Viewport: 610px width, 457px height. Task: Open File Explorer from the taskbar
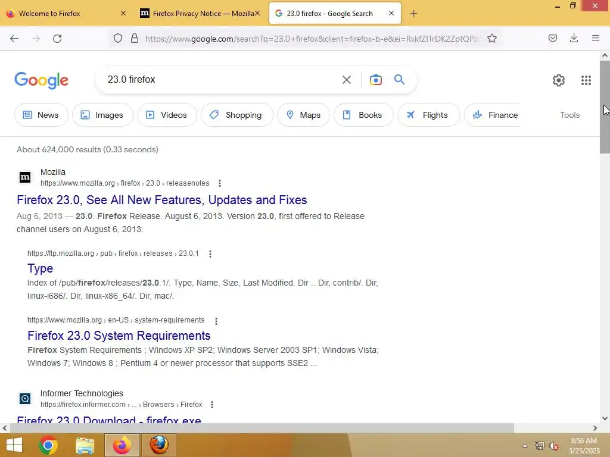(x=85, y=445)
